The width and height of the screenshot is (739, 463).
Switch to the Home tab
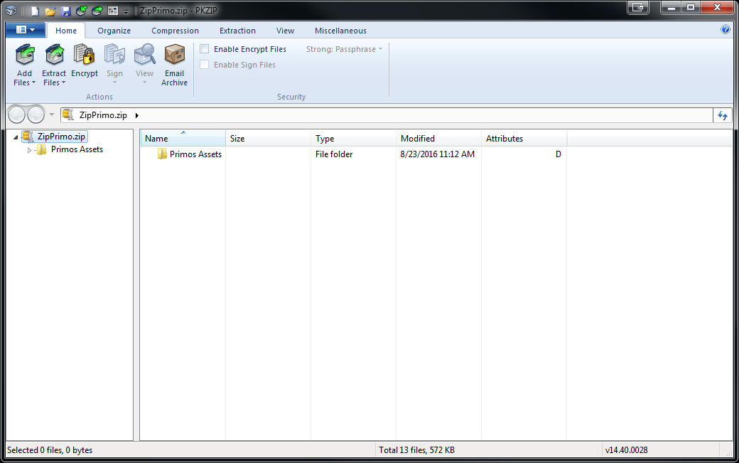(x=66, y=31)
